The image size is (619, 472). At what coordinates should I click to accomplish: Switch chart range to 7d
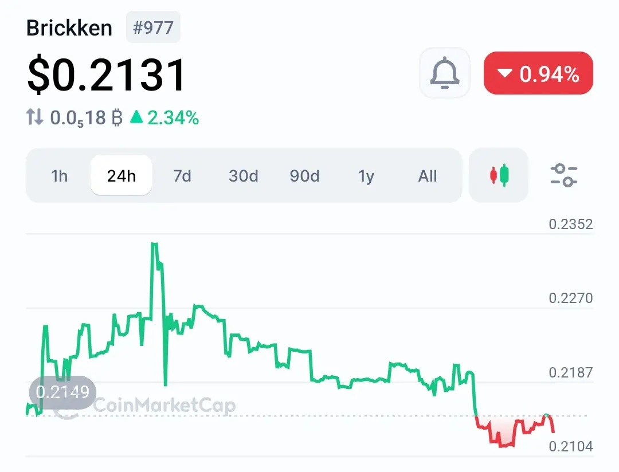[182, 176]
